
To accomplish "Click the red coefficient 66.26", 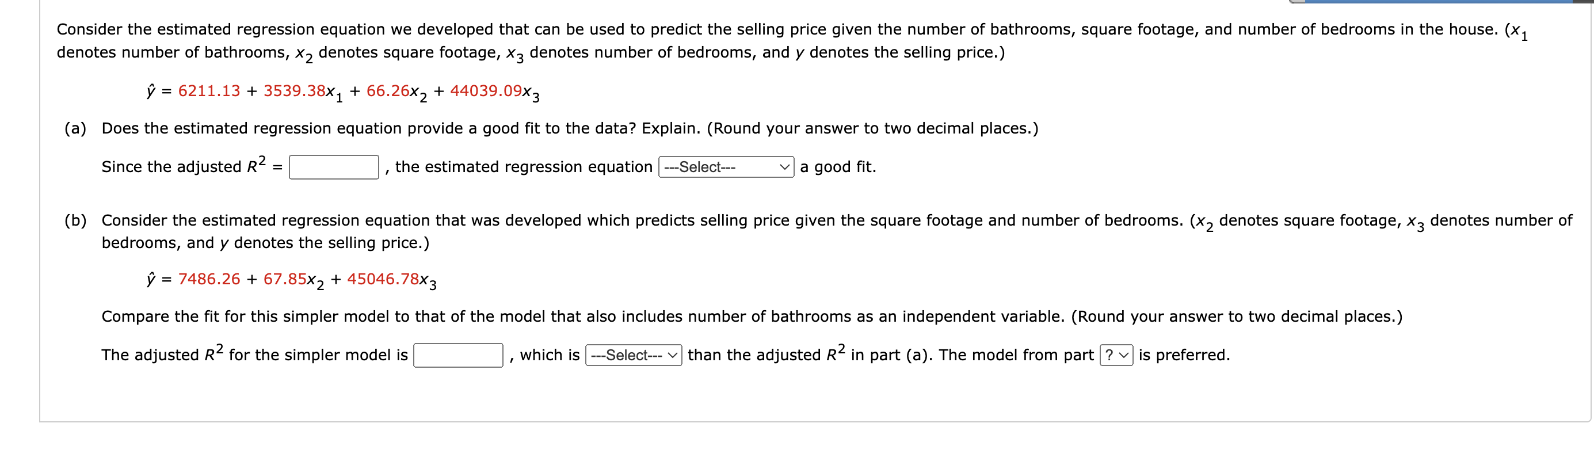I will (x=388, y=91).
